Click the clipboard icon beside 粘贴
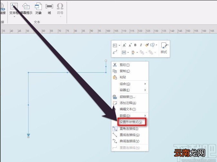Viewport: 217px width, 162px height. tap(115, 77)
